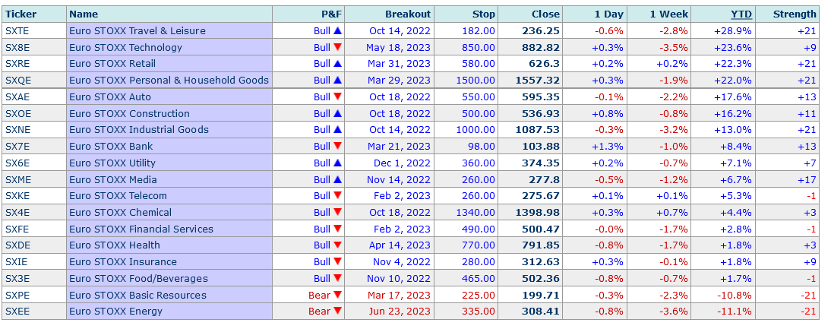Image resolution: width=831 pixels, height=329 pixels.
Task: Sort table by YTD column header
Action: [741, 14]
